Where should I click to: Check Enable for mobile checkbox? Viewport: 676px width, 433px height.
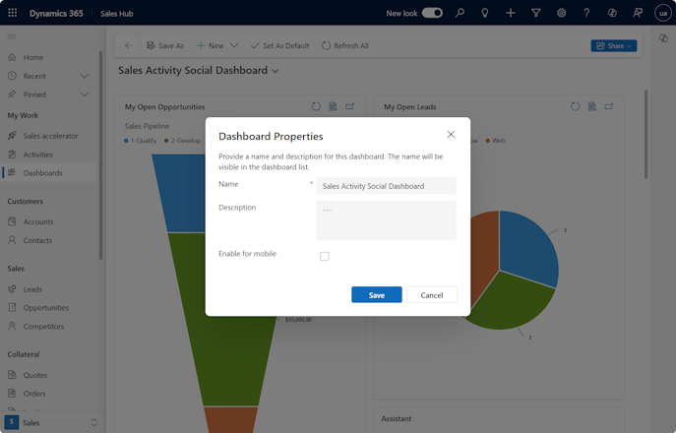click(x=325, y=256)
